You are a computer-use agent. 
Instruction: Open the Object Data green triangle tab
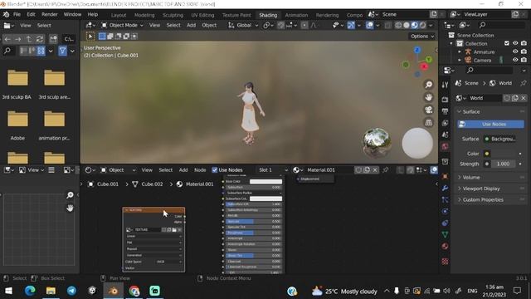pyautogui.click(x=445, y=234)
